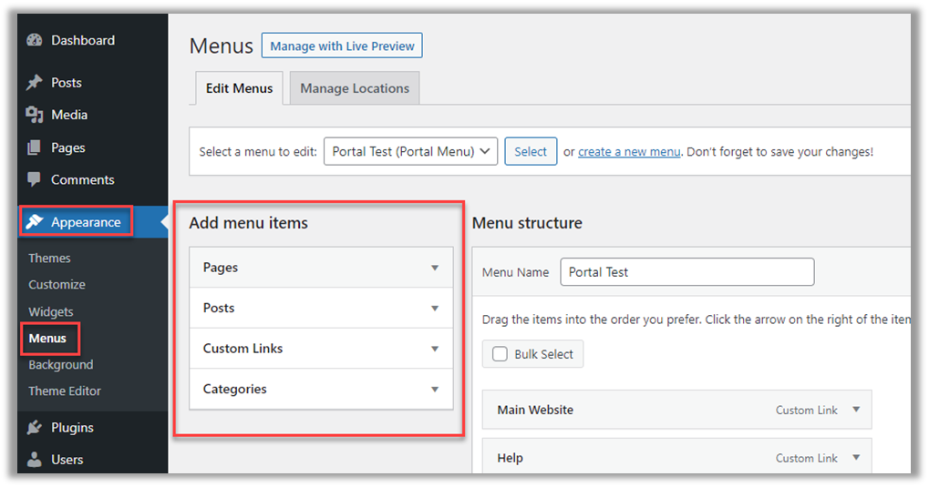Click the Appearance paintbrush icon
Viewport: 929px width, 487px height.
click(x=35, y=222)
